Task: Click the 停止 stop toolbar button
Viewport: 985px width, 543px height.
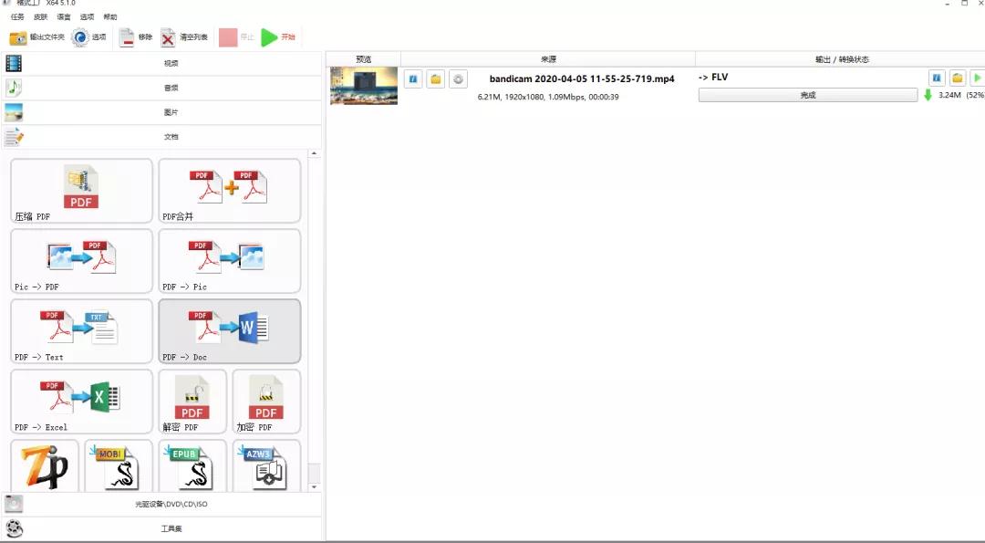Action: click(237, 37)
